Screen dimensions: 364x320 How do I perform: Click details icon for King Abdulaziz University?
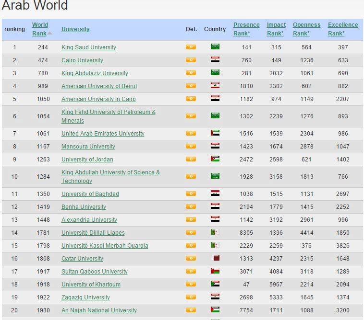point(191,73)
